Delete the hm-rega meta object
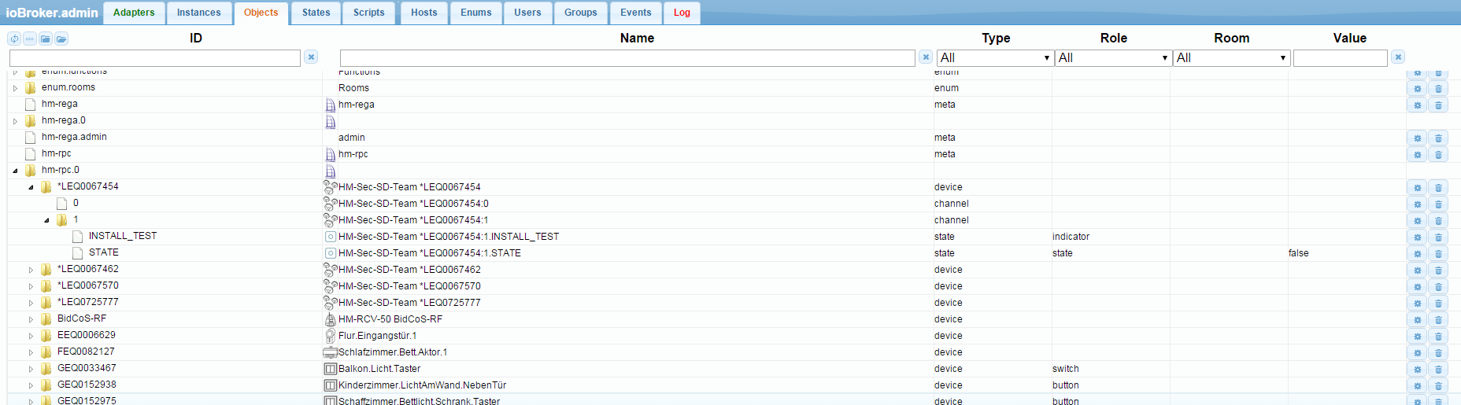The image size is (1461, 405). point(1438,105)
